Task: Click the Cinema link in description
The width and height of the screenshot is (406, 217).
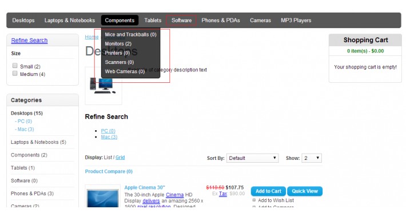Action: point(175,195)
